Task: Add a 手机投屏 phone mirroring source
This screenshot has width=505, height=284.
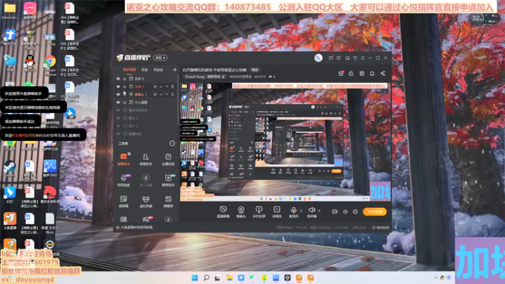Action: [259, 212]
